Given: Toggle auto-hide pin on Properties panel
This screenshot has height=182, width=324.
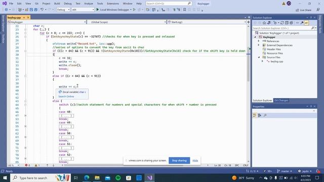Looking at the screenshot, I should pos(311,107).
